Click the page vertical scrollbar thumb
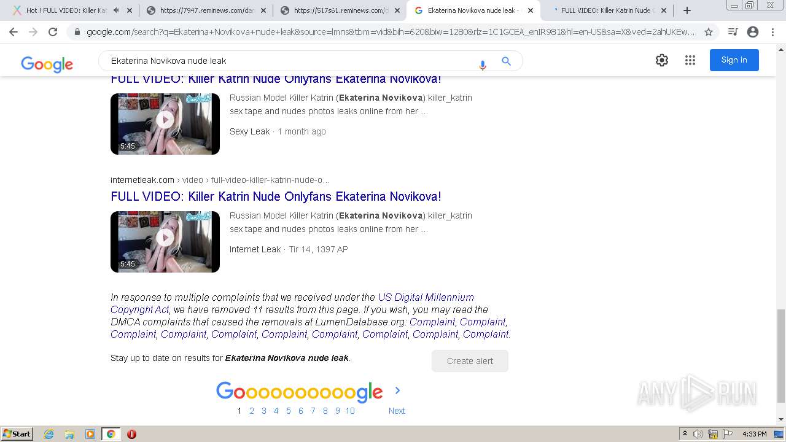 780,356
